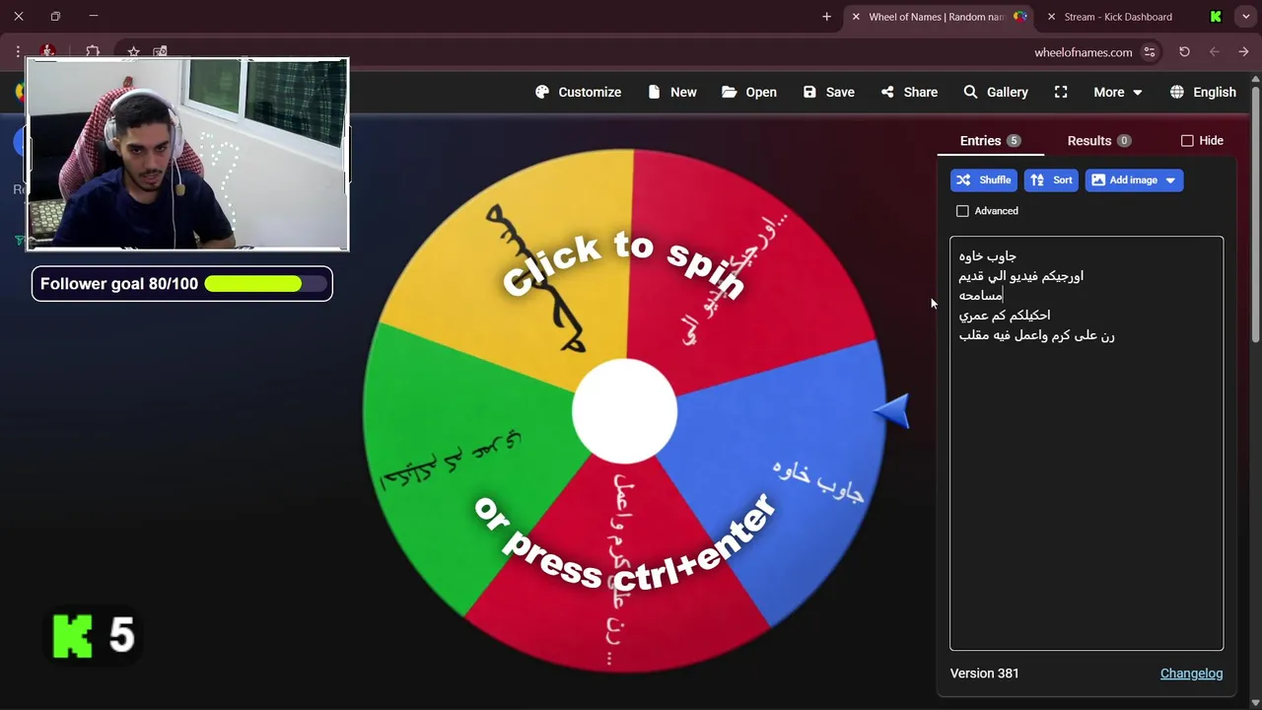Open a saved wheel via Open
Image resolution: width=1262 pixels, height=710 pixels.
click(749, 92)
